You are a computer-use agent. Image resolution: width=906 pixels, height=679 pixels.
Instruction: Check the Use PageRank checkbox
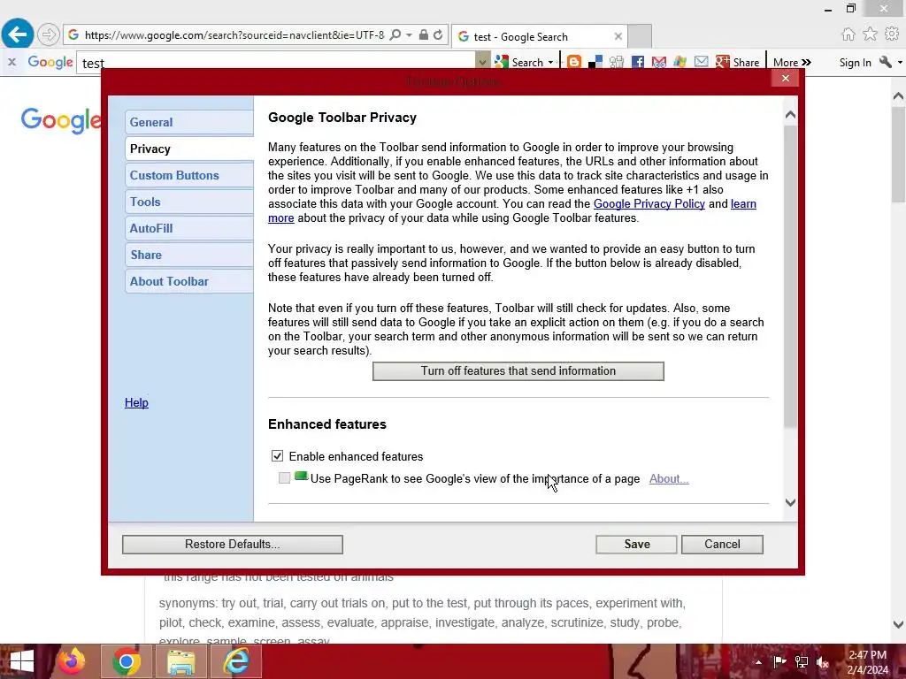pos(284,478)
